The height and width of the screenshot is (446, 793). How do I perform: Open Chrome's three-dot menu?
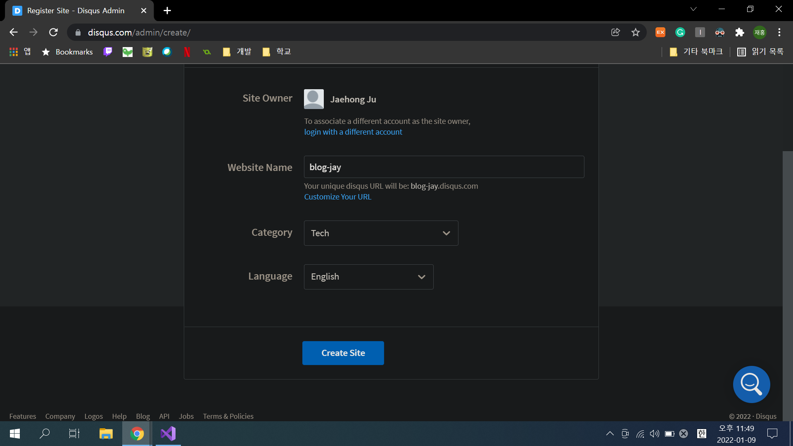[779, 32]
